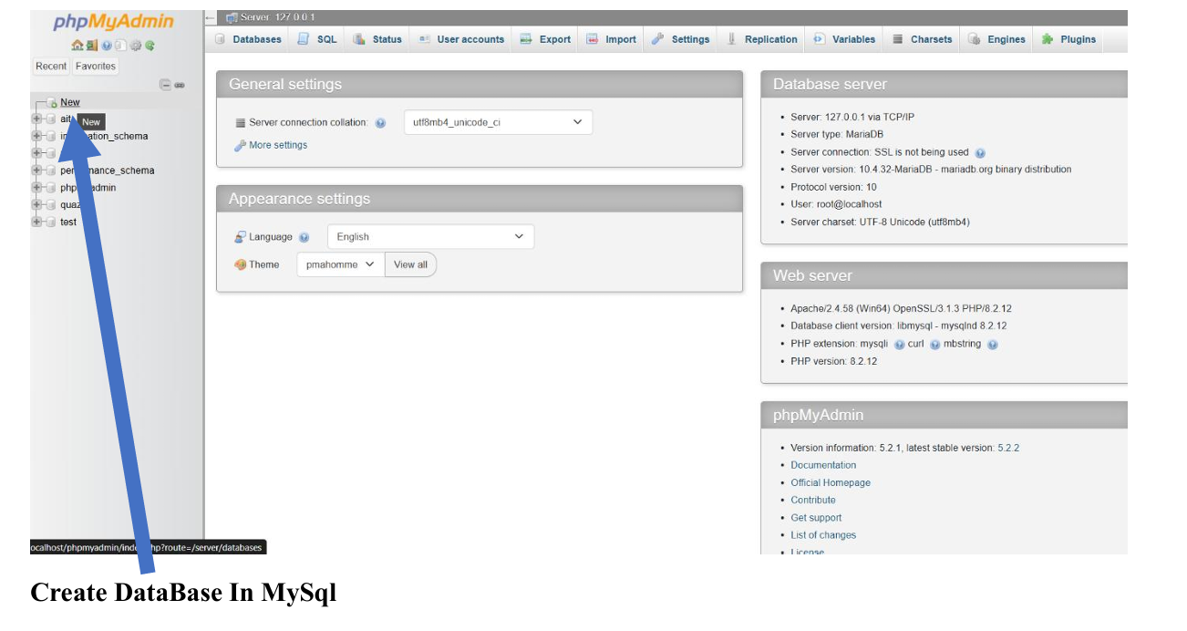1187x631 pixels.
Task: Click the server icon in the breadcrumb bar
Action: [x=232, y=17]
